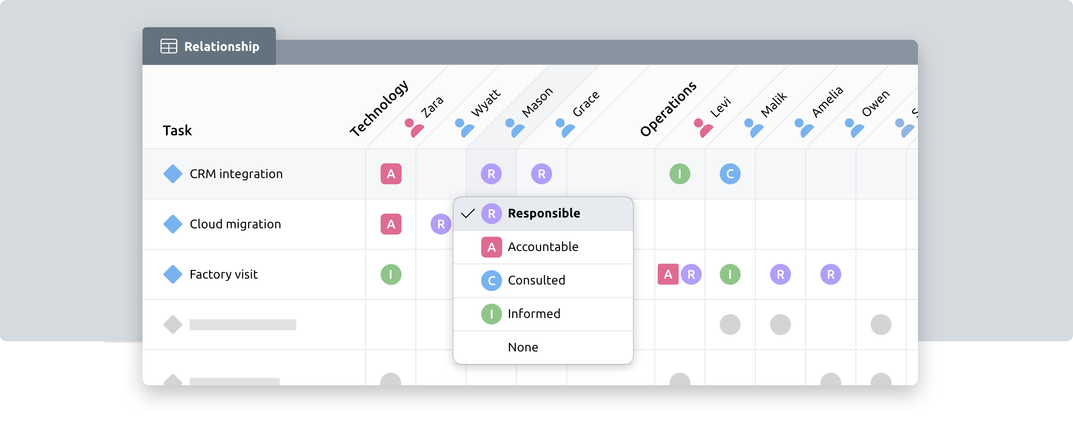Click Zara's Accountable badge for CRM integration
1073x423 pixels.
pos(391,174)
